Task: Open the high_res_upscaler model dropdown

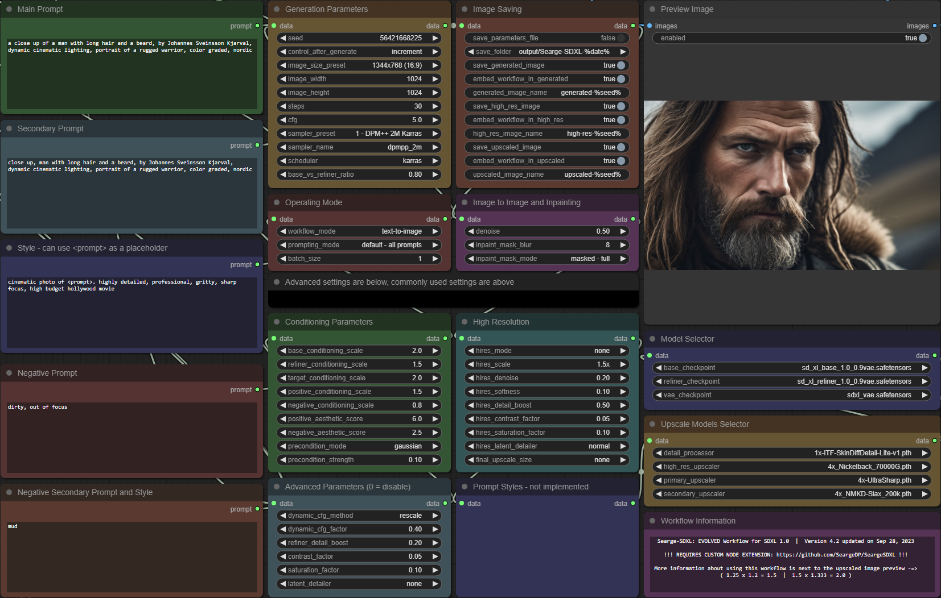Action: (792, 467)
